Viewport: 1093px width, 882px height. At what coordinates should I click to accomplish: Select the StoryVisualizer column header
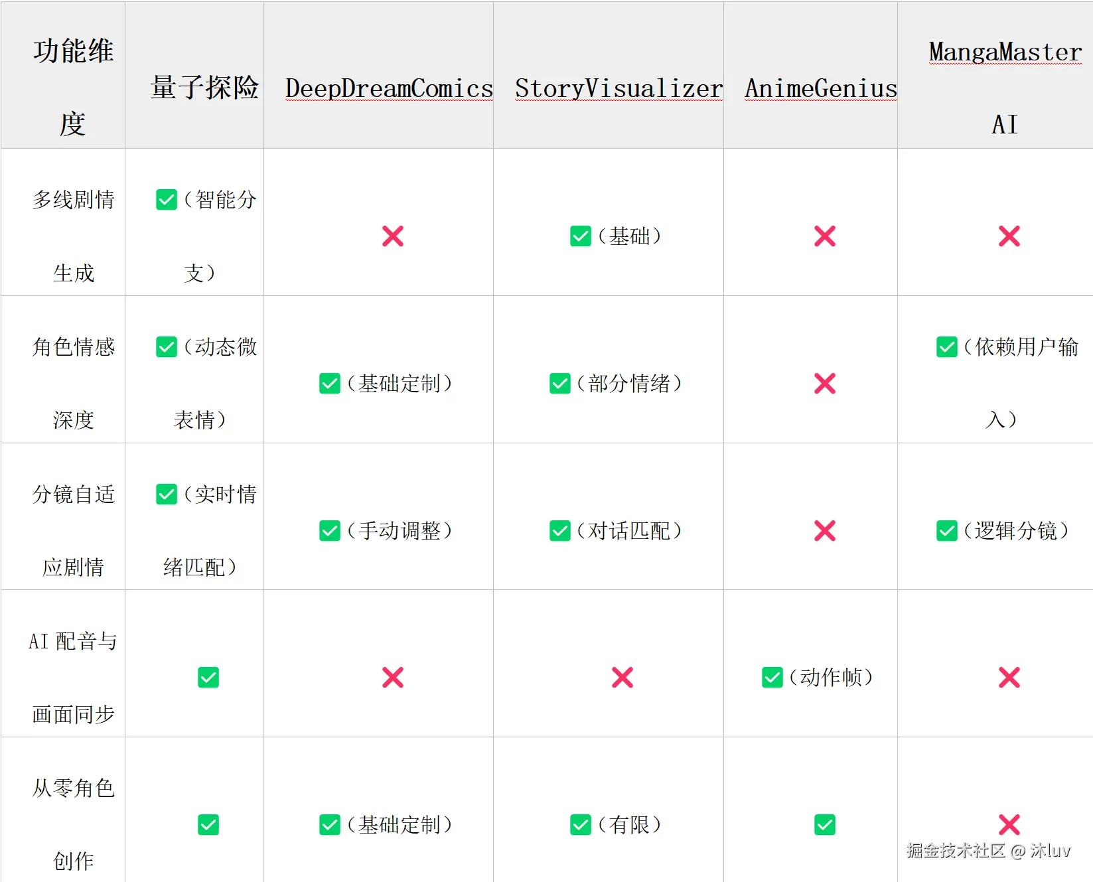(x=619, y=88)
